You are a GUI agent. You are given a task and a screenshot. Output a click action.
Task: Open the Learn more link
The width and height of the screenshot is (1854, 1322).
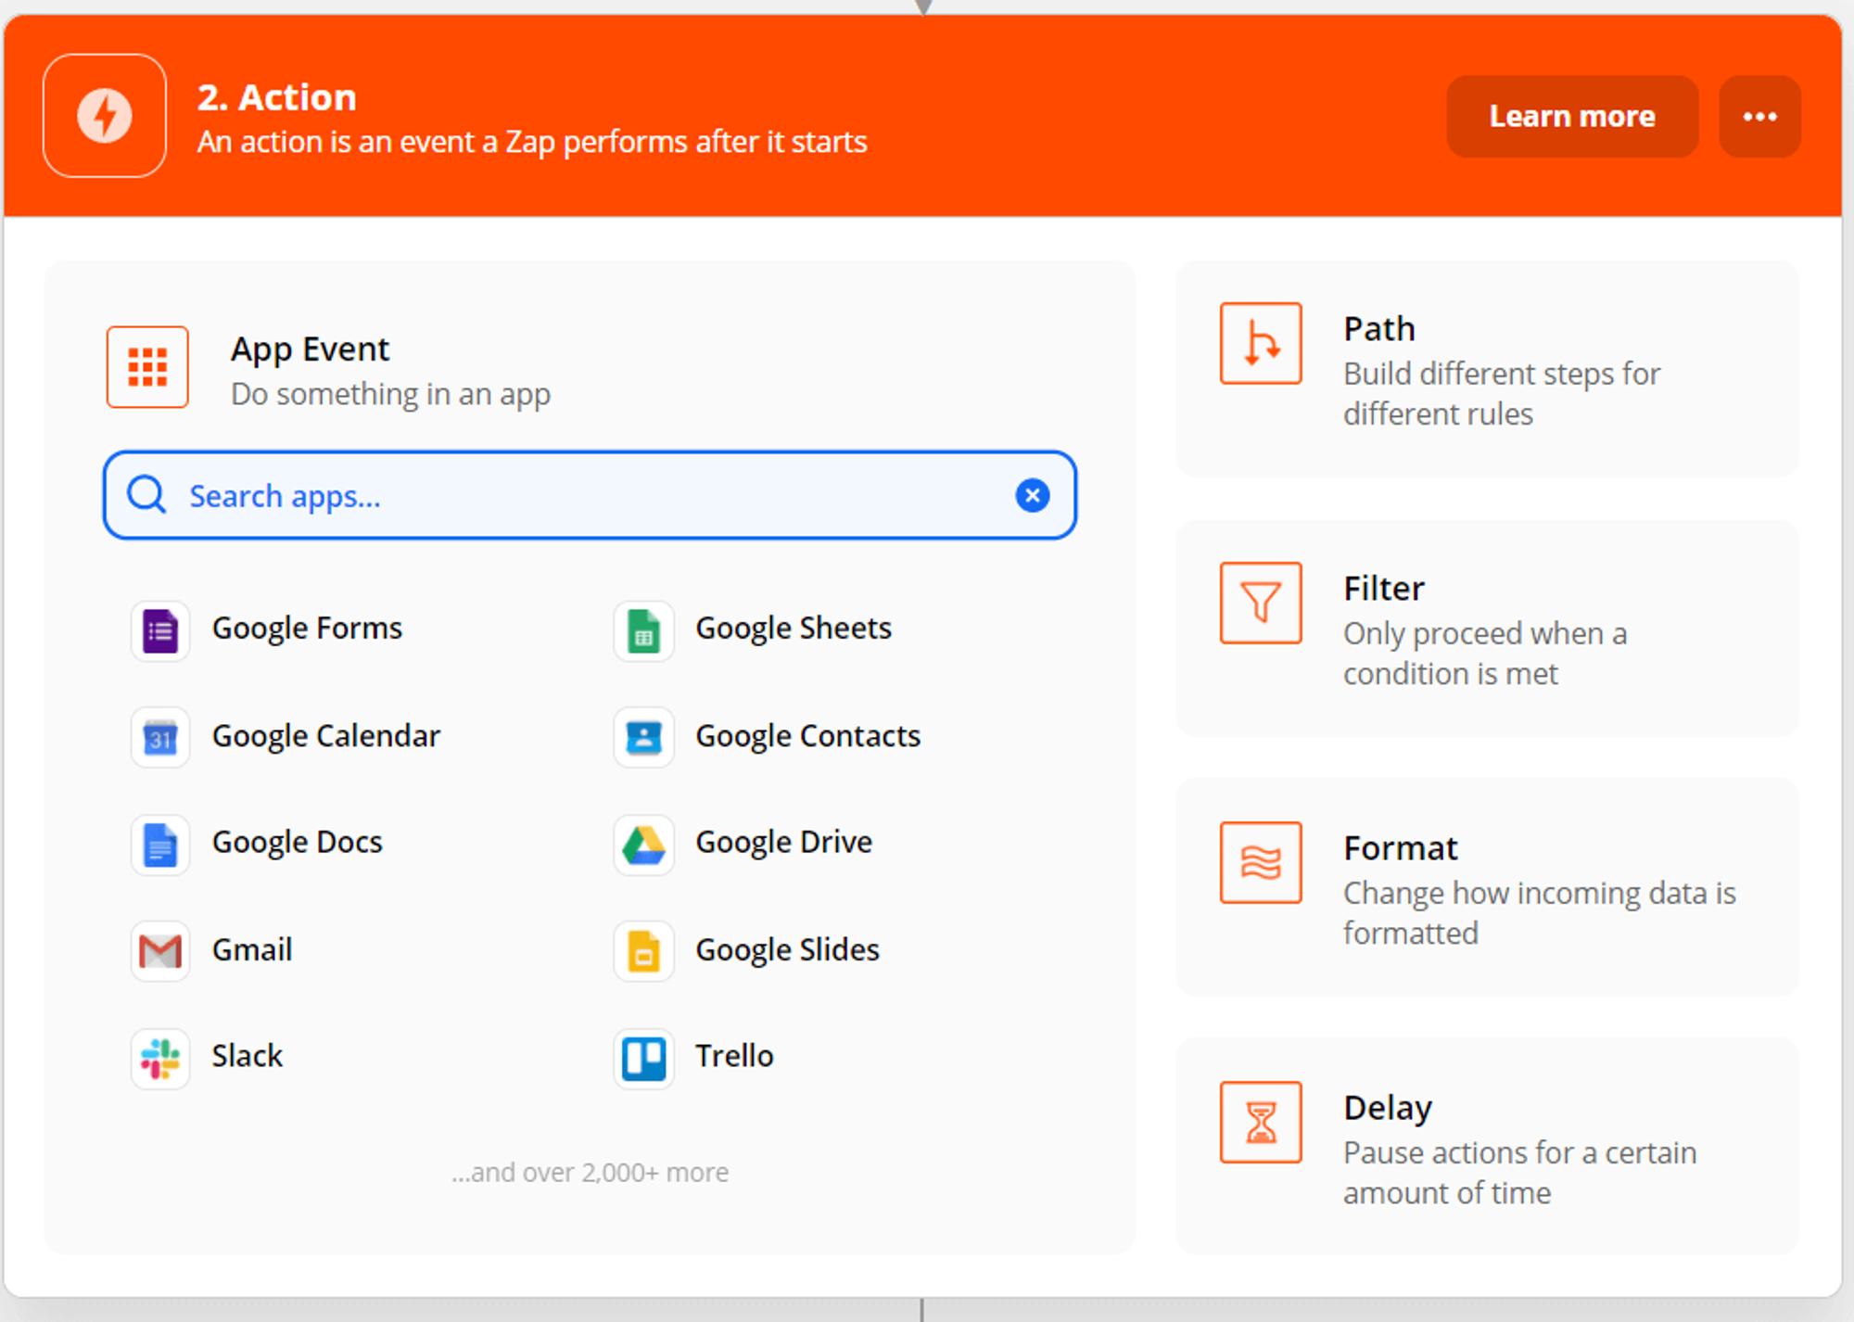[x=1572, y=116]
